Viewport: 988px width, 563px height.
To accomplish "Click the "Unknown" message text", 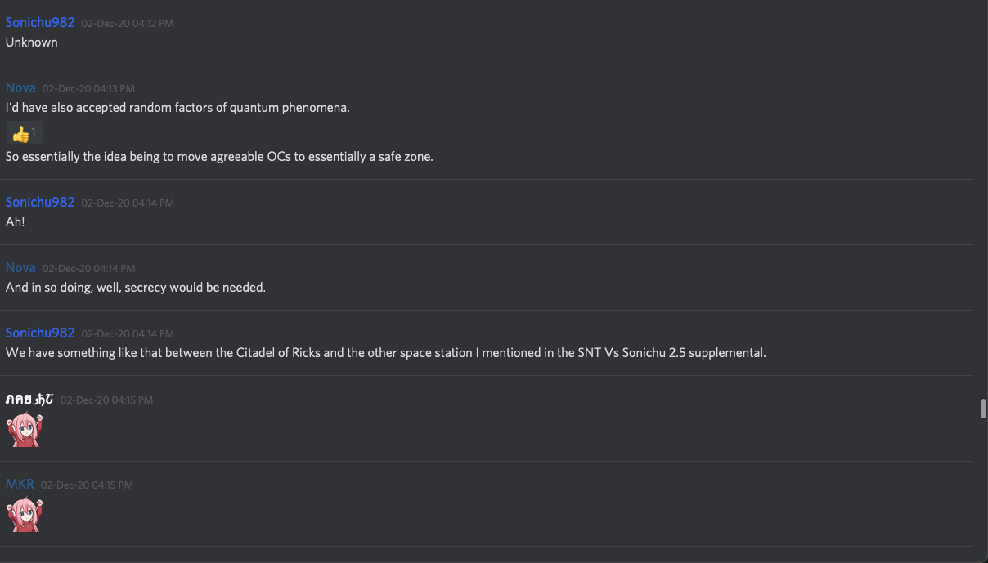I will click(32, 42).
